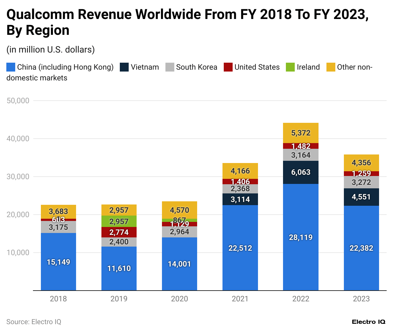Click the Other non-domestic markets yellow swatch

coord(331,67)
